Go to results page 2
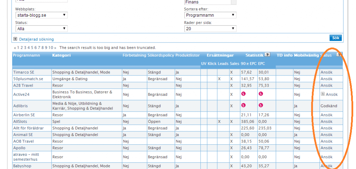356x169 pixels. 22,48
